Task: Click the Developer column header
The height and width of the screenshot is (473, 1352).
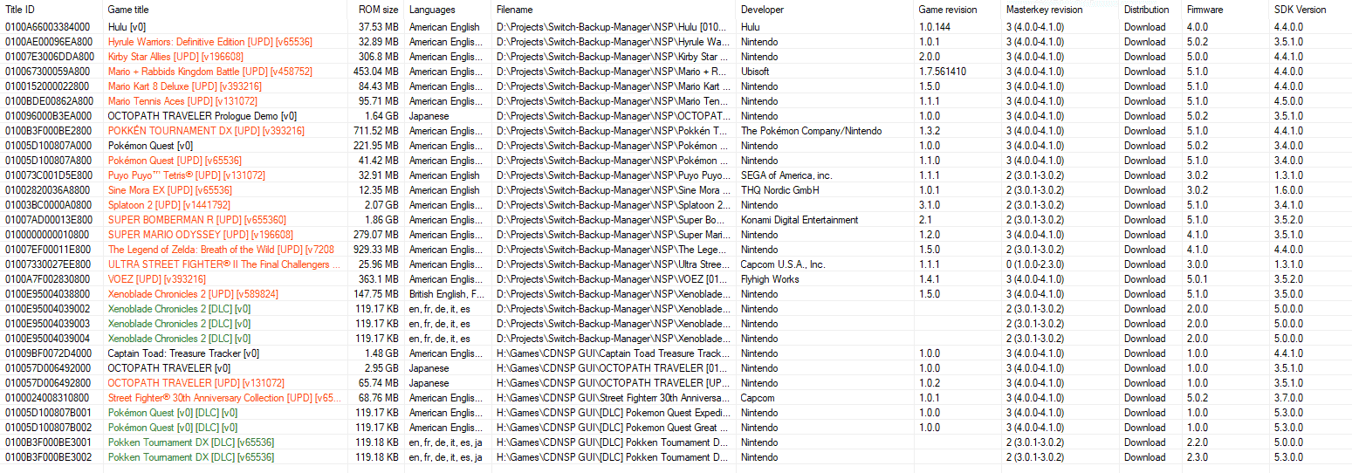Action: point(825,10)
